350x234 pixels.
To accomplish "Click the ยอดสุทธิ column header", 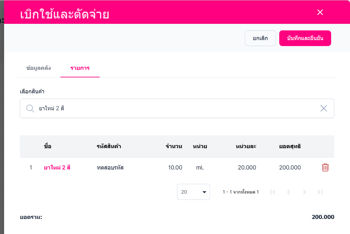I will click(290, 146).
